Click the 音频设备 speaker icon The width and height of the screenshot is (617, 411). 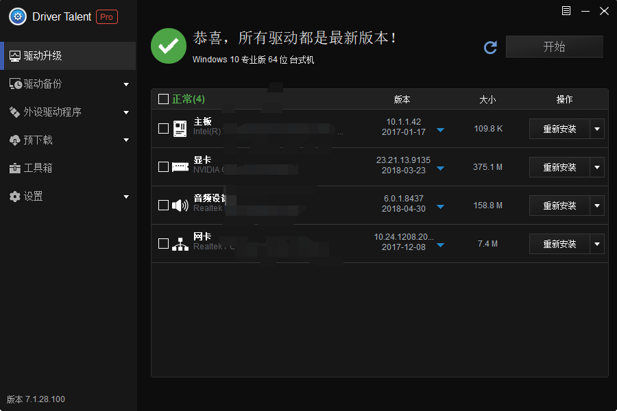pos(180,205)
